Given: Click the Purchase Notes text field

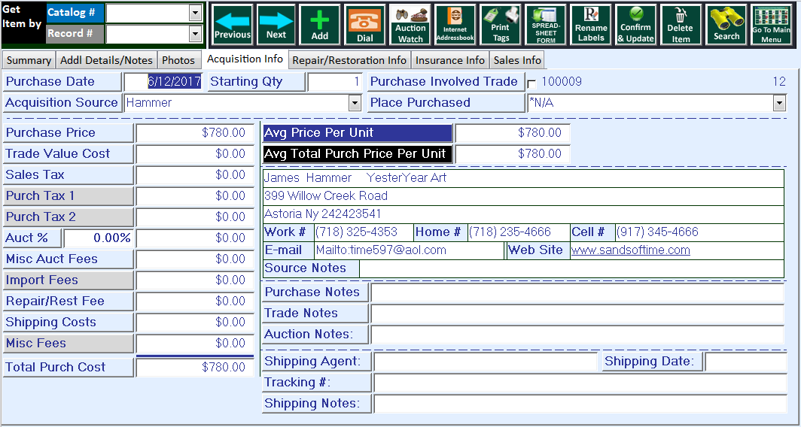Looking at the screenshot, I should click(x=577, y=292).
